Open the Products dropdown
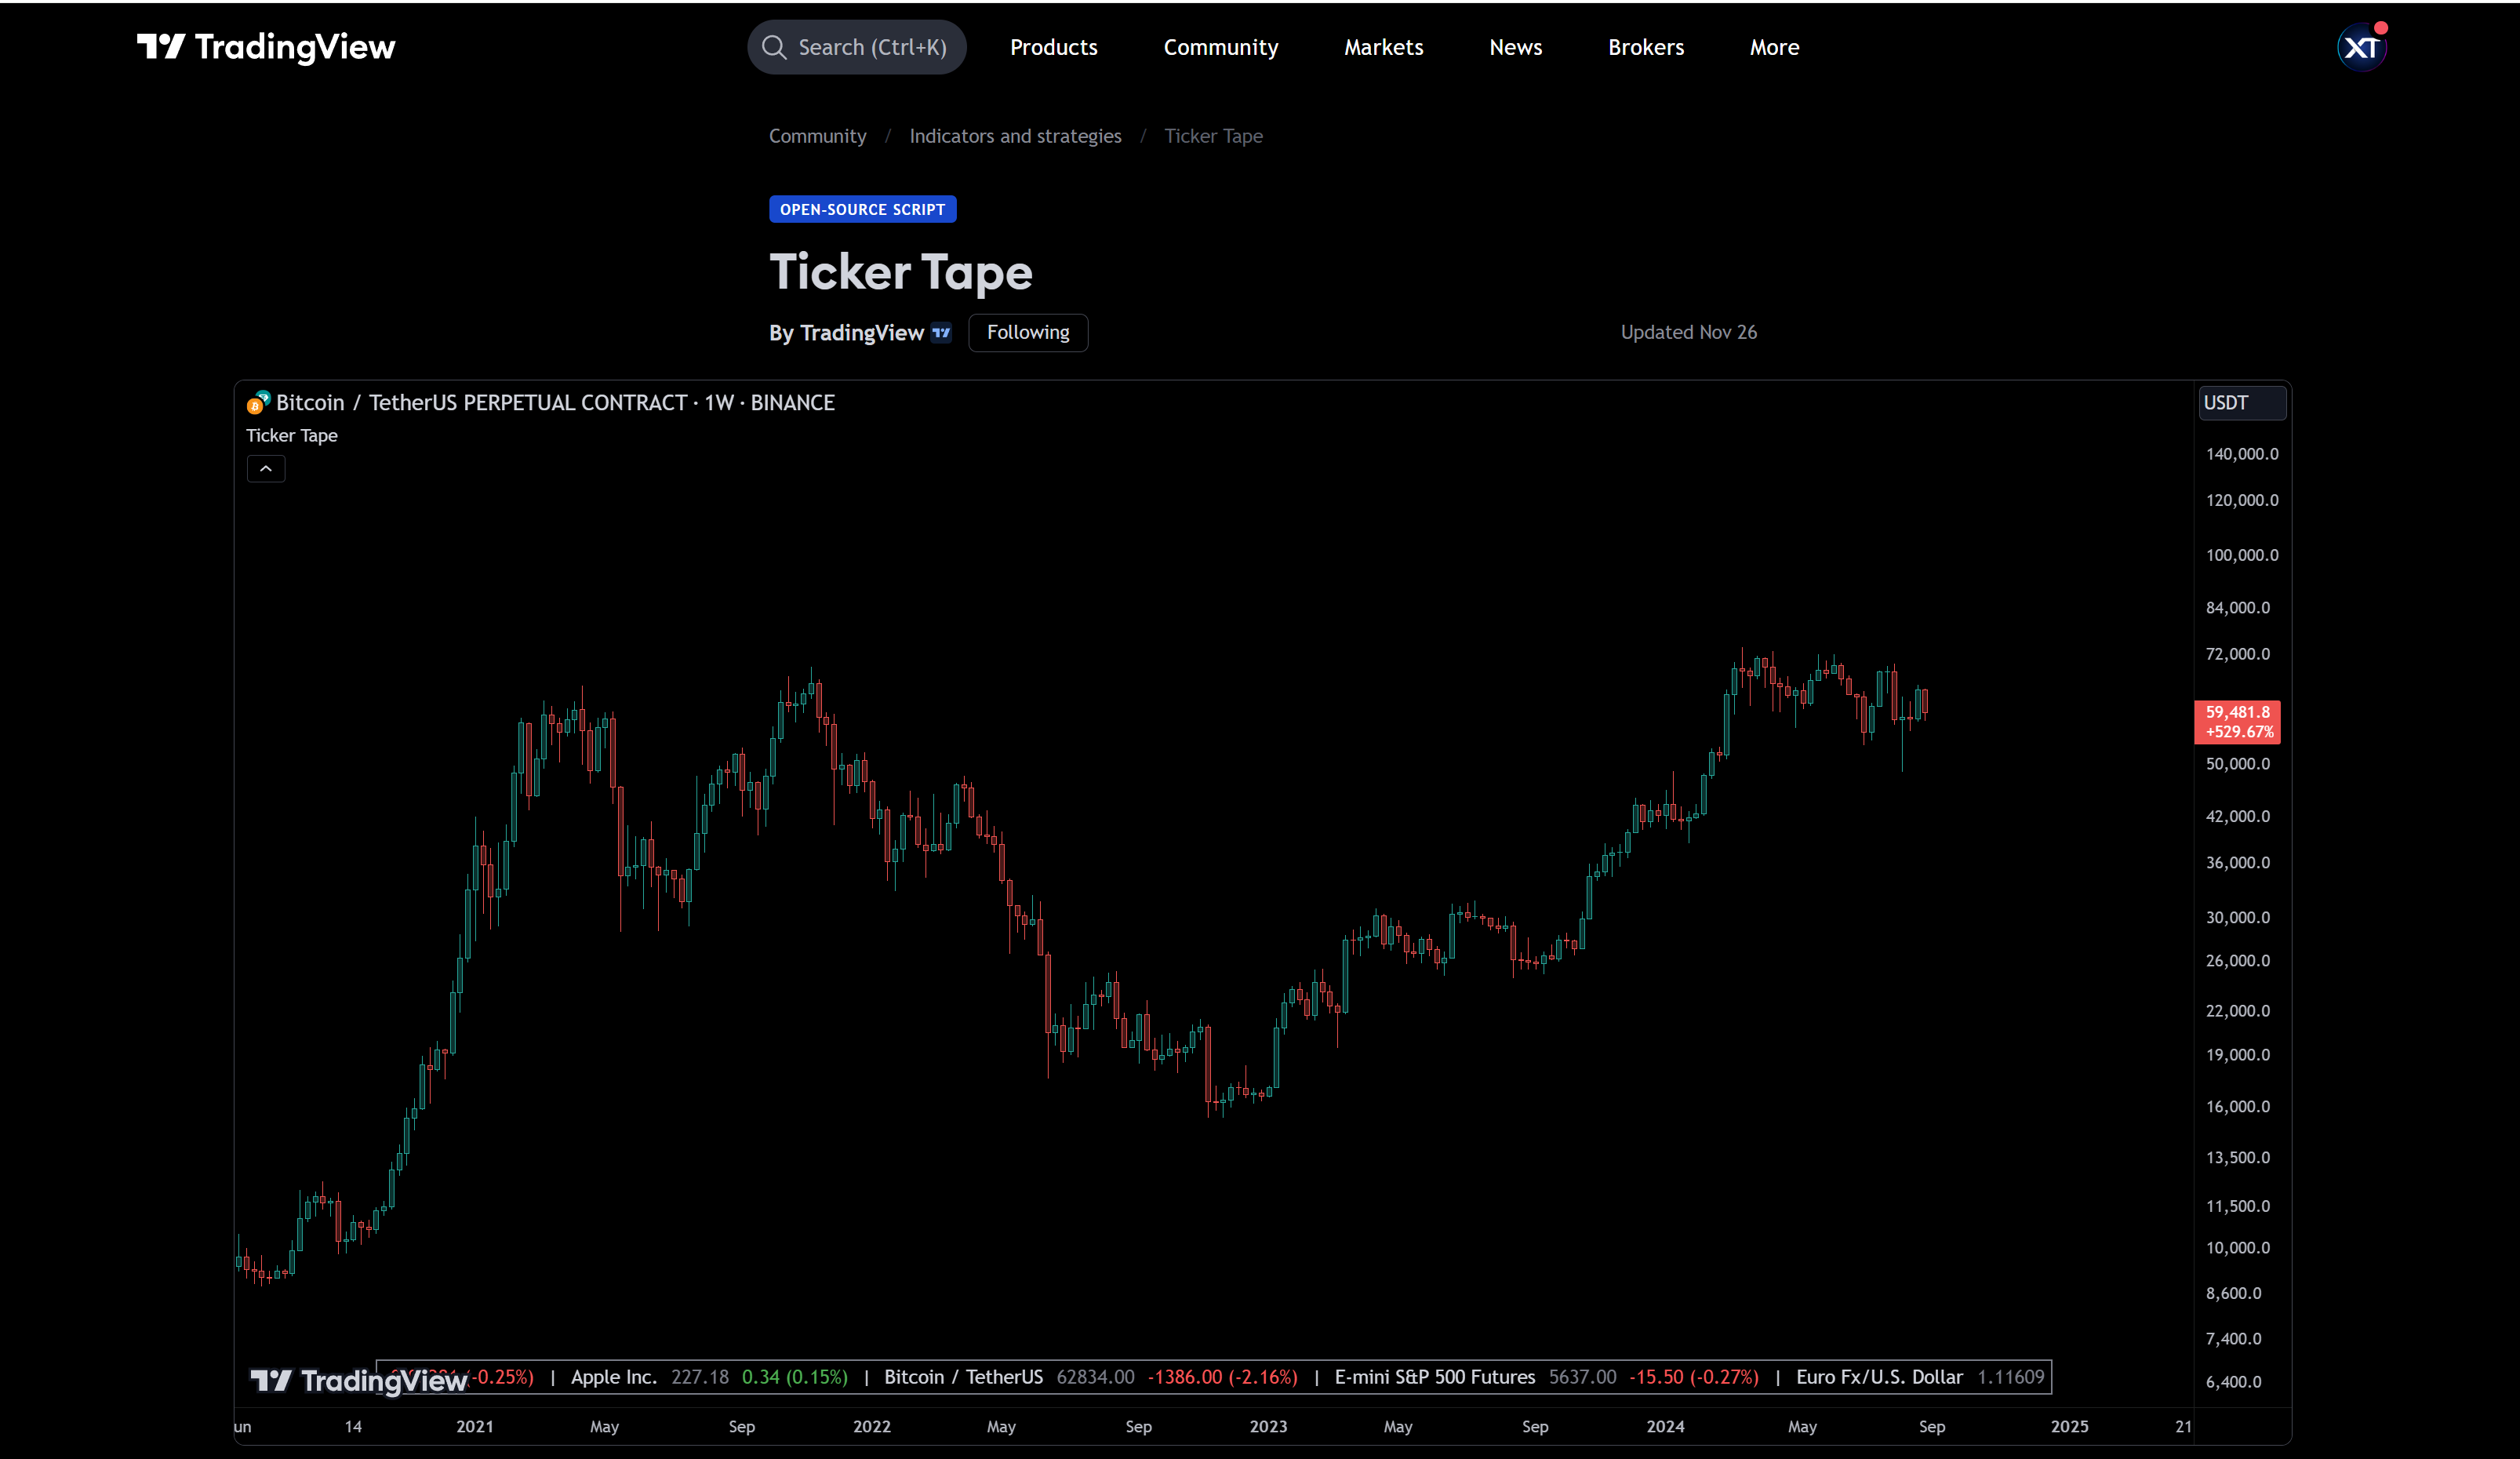The image size is (2520, 1459). (1053, 46)
